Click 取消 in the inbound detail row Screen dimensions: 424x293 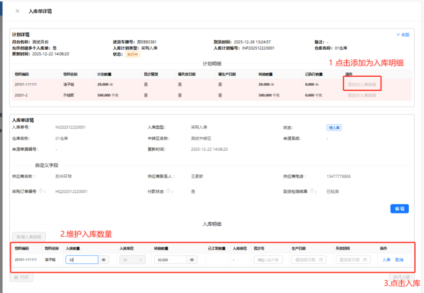(399, 260)
